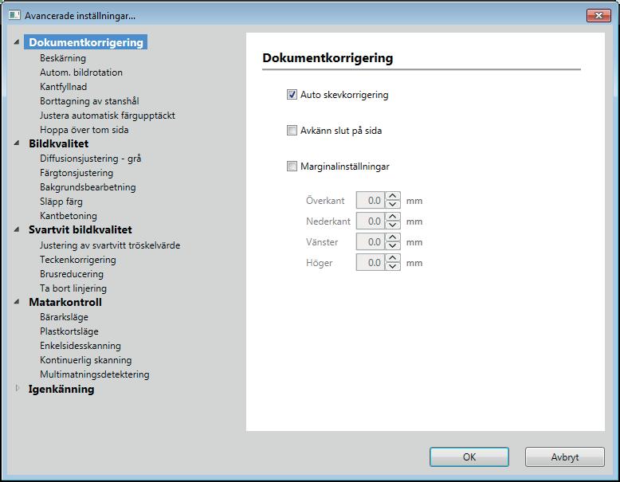The height and width of the screenshot is (482, 620).
Task: Increase the Överkant margin value
Action: click(392, 196)
